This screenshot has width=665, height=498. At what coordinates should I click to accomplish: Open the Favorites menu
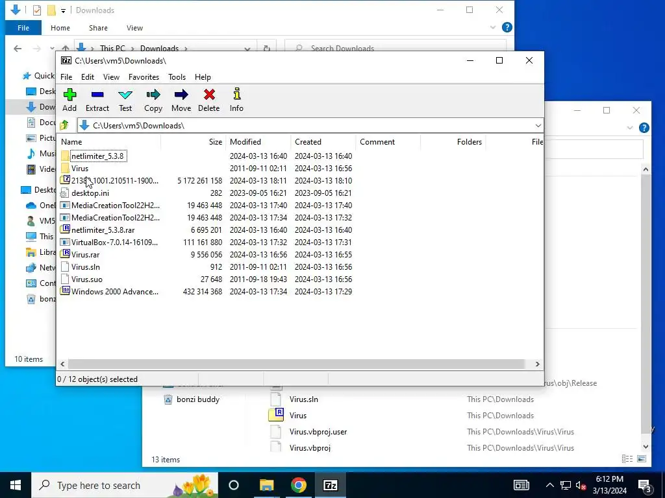[x=144, y=77]
